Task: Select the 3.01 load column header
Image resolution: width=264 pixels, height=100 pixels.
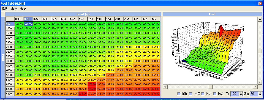Action: (x=137, y=19)
